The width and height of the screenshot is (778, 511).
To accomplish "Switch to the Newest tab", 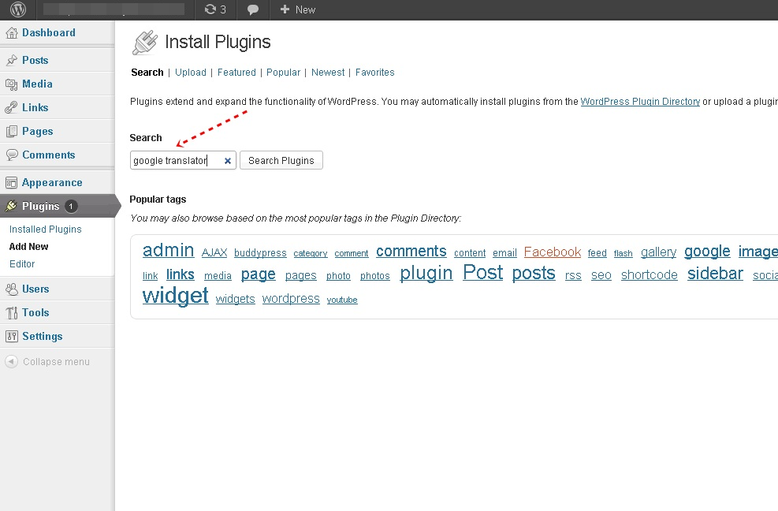I will click(328, 73).
